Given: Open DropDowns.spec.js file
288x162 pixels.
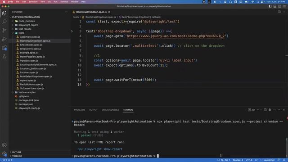Looking at the screenshot, I should (31, 49).
